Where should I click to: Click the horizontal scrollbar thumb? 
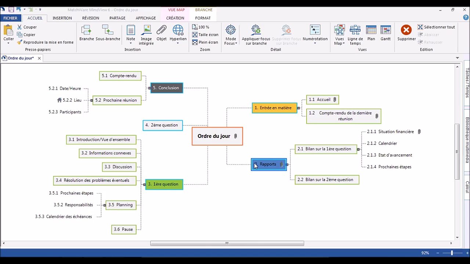(x=227, y=243)
